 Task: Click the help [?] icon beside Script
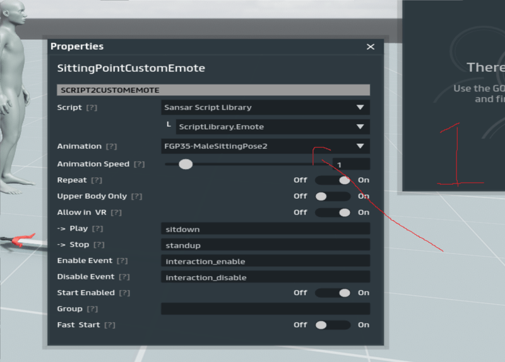click(92, 108)
